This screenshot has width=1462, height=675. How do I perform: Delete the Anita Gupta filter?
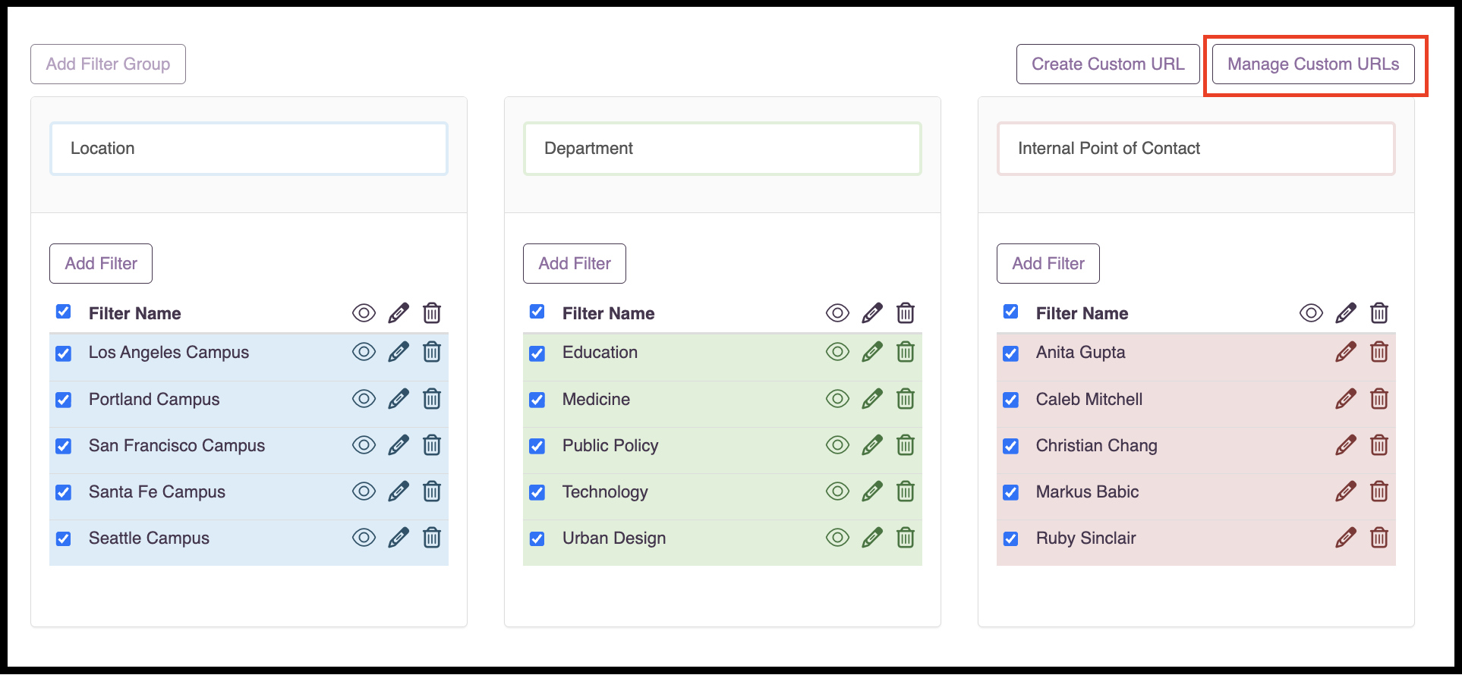click(x=1379, y=352)
